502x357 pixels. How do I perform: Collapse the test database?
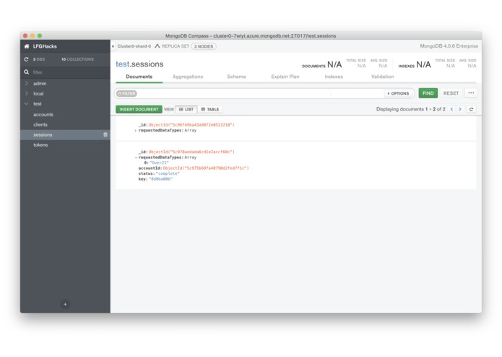(x=26, y=104)
